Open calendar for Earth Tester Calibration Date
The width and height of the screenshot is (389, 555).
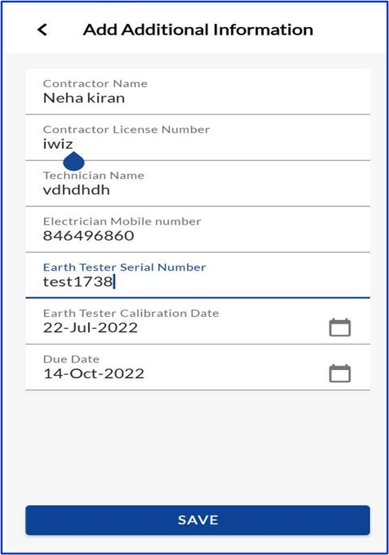point(340,327)
